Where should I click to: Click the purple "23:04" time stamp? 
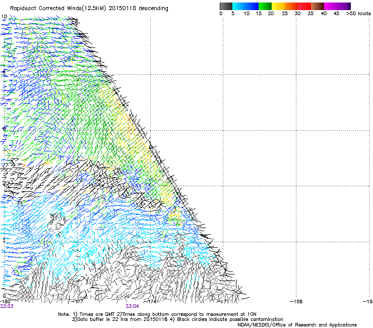pyautogui.click(x=132, y=306)
